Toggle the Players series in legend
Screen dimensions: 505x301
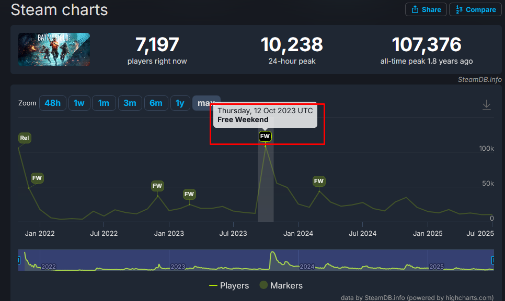click(x=229, y=285)
